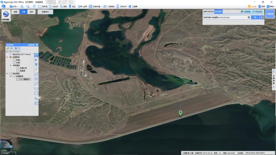Image resolution: width=276 pixels, height=155 pixels.
Task: Select the arc sector drawing tool
Action: click(36, 88)
